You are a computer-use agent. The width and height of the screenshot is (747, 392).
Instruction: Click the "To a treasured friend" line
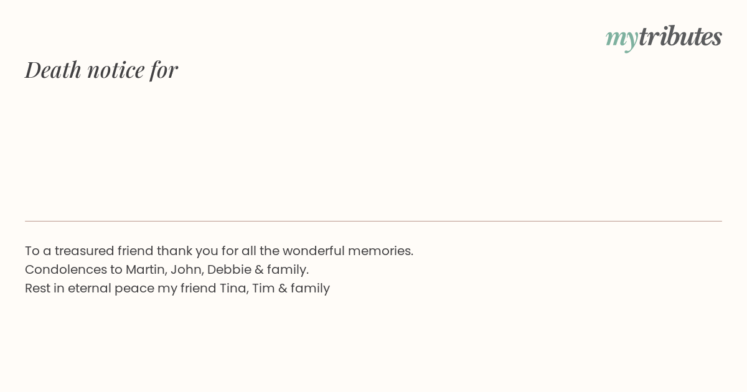point(219,251)
